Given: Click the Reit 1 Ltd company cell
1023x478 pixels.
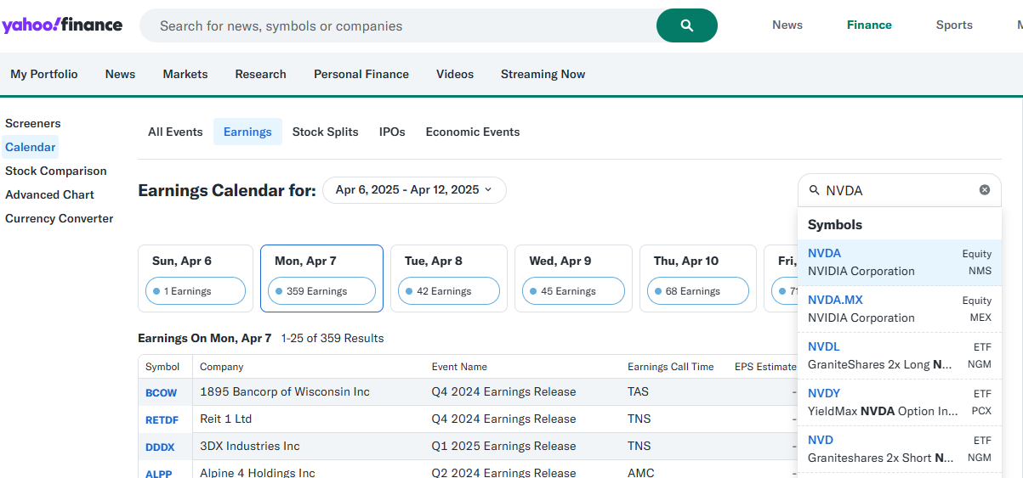Looking at the screenshot, I should pyautogui.click(x=226, y=419).
